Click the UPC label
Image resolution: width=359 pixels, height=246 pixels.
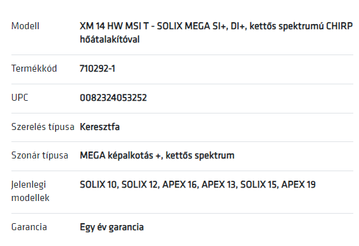point(20,98)
